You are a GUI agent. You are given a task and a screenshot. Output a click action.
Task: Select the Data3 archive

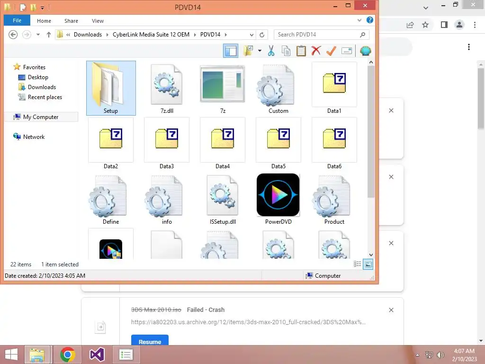tap(167, 144)
